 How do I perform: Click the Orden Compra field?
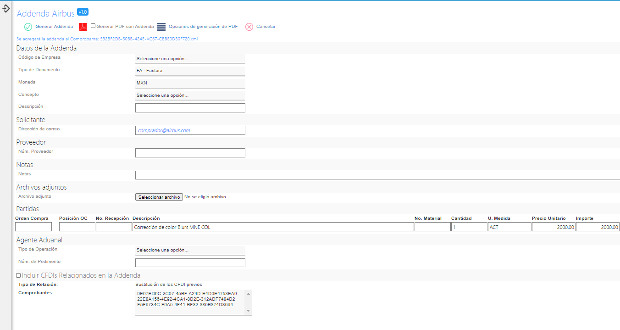pos(33,227)
